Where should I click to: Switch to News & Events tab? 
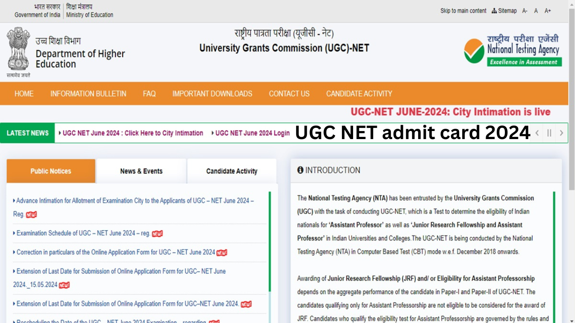tap(141, 171)
